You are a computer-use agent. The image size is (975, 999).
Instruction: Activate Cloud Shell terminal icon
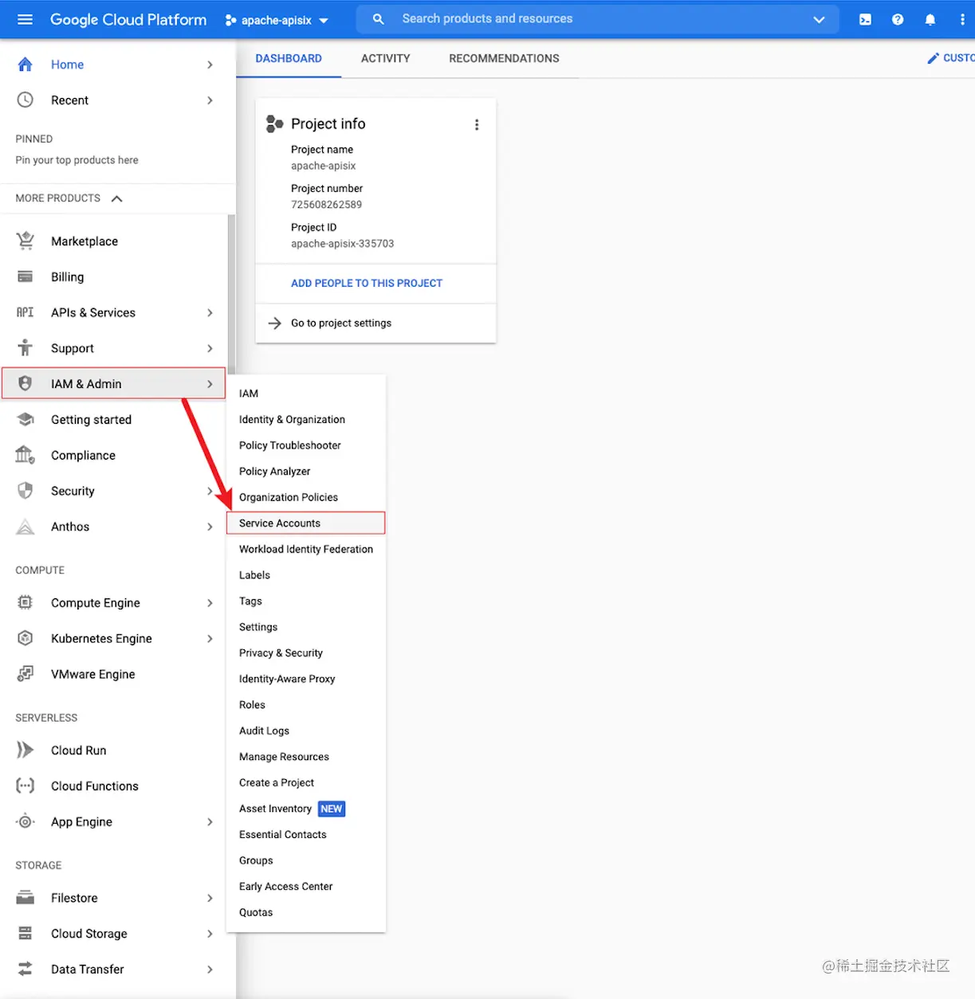click(x=865, y=19)
